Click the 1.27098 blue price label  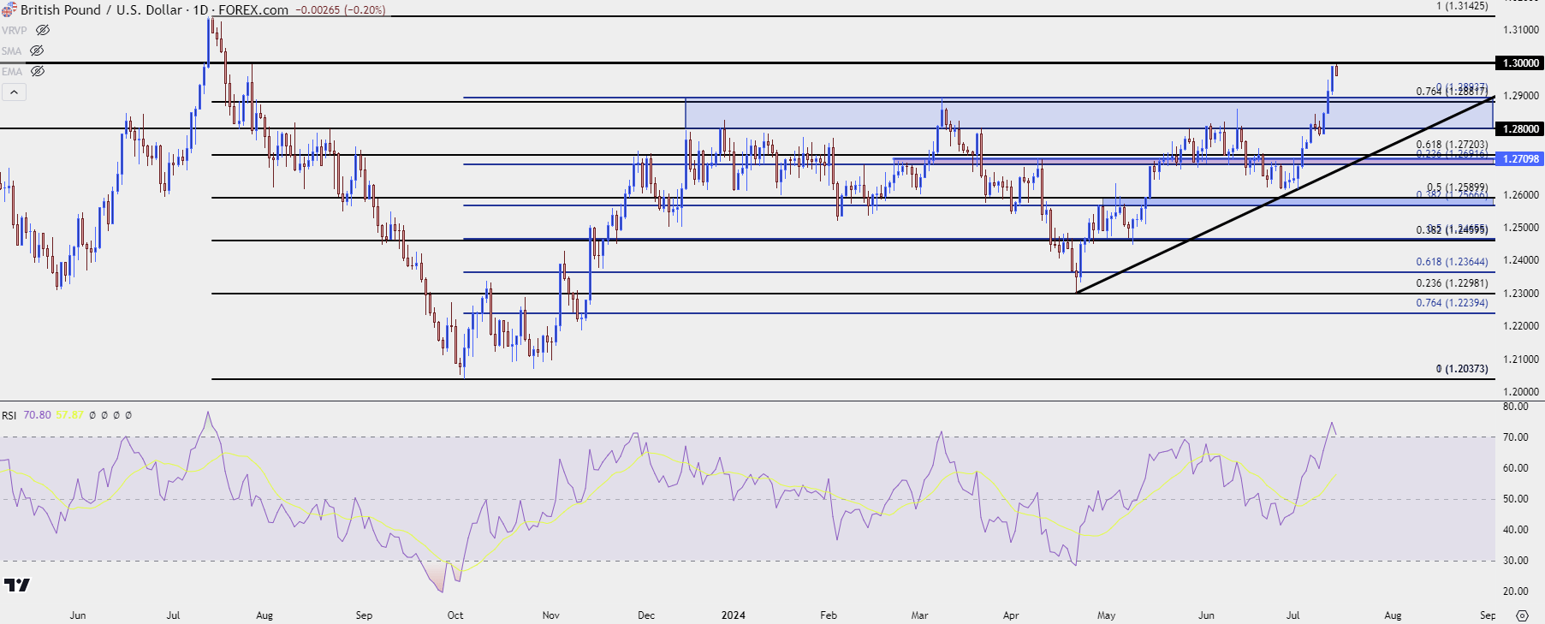pyautogui.click(x=1521, y=159)
